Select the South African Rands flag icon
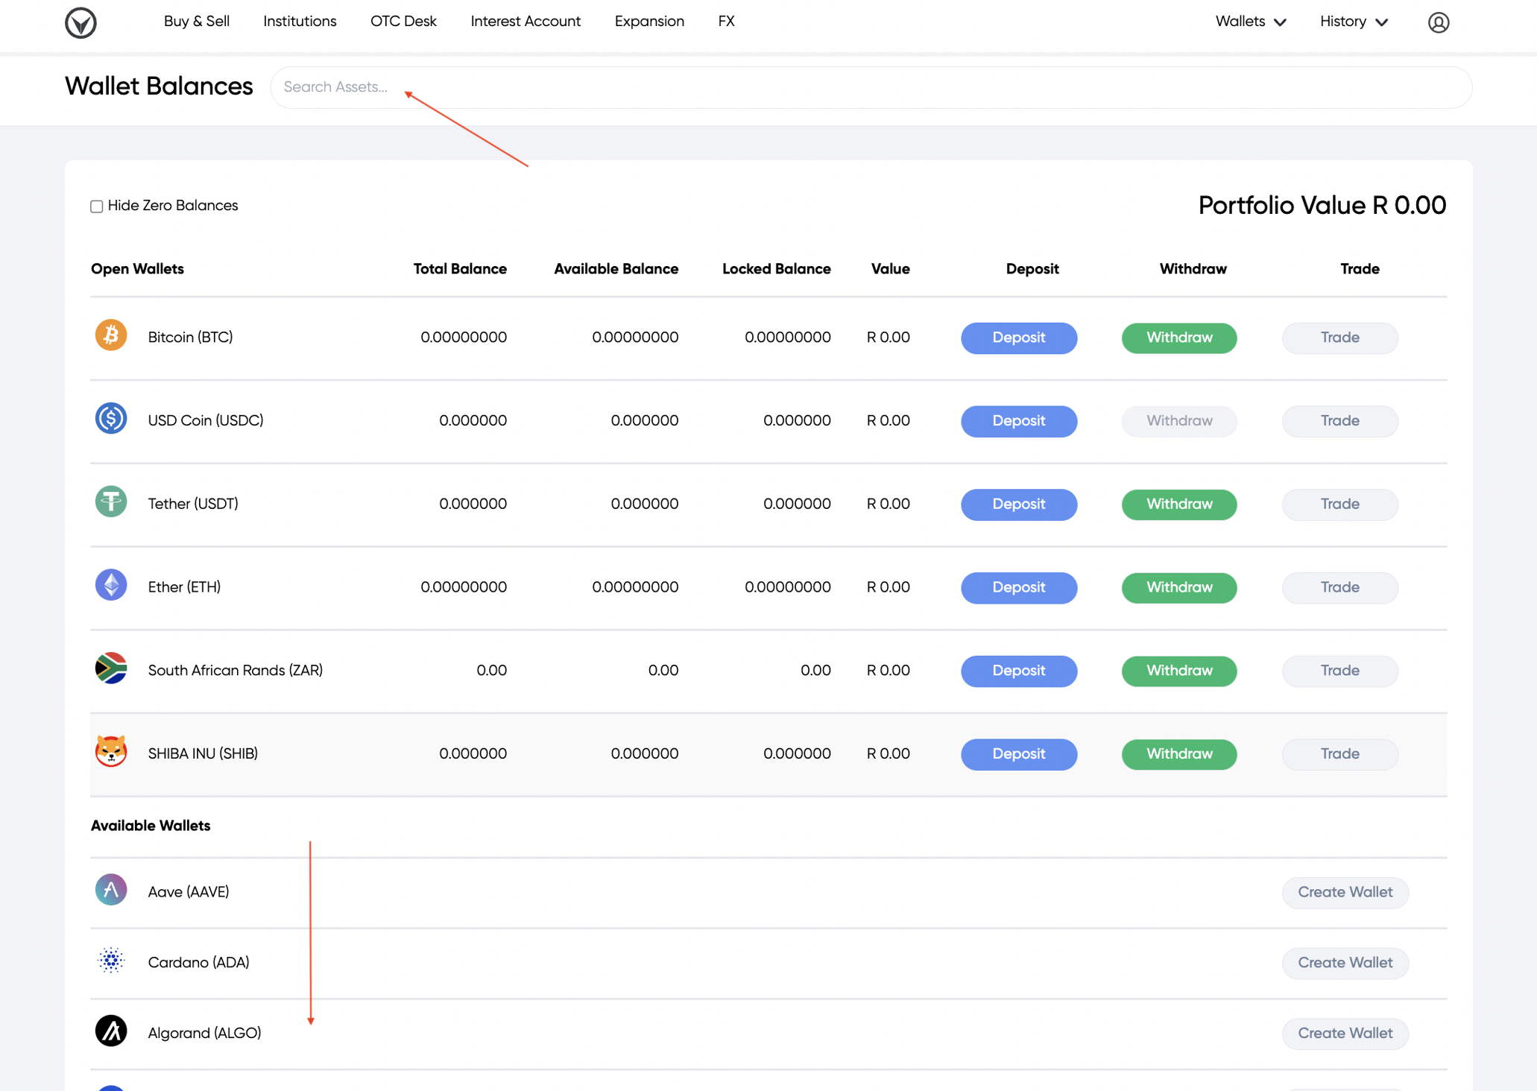Viewport: 1537px width, 1091px height. 110,669
